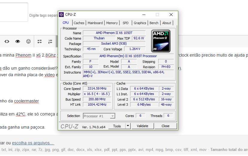Click the Threads value '6'
This screenshot has width=248, height=156.
[168, 116]
